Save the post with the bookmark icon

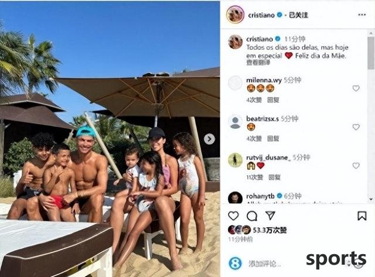[x=362, y=216]
